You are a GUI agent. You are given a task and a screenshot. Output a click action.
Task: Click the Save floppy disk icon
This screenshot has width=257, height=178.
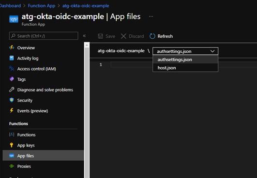coord(100,36)
